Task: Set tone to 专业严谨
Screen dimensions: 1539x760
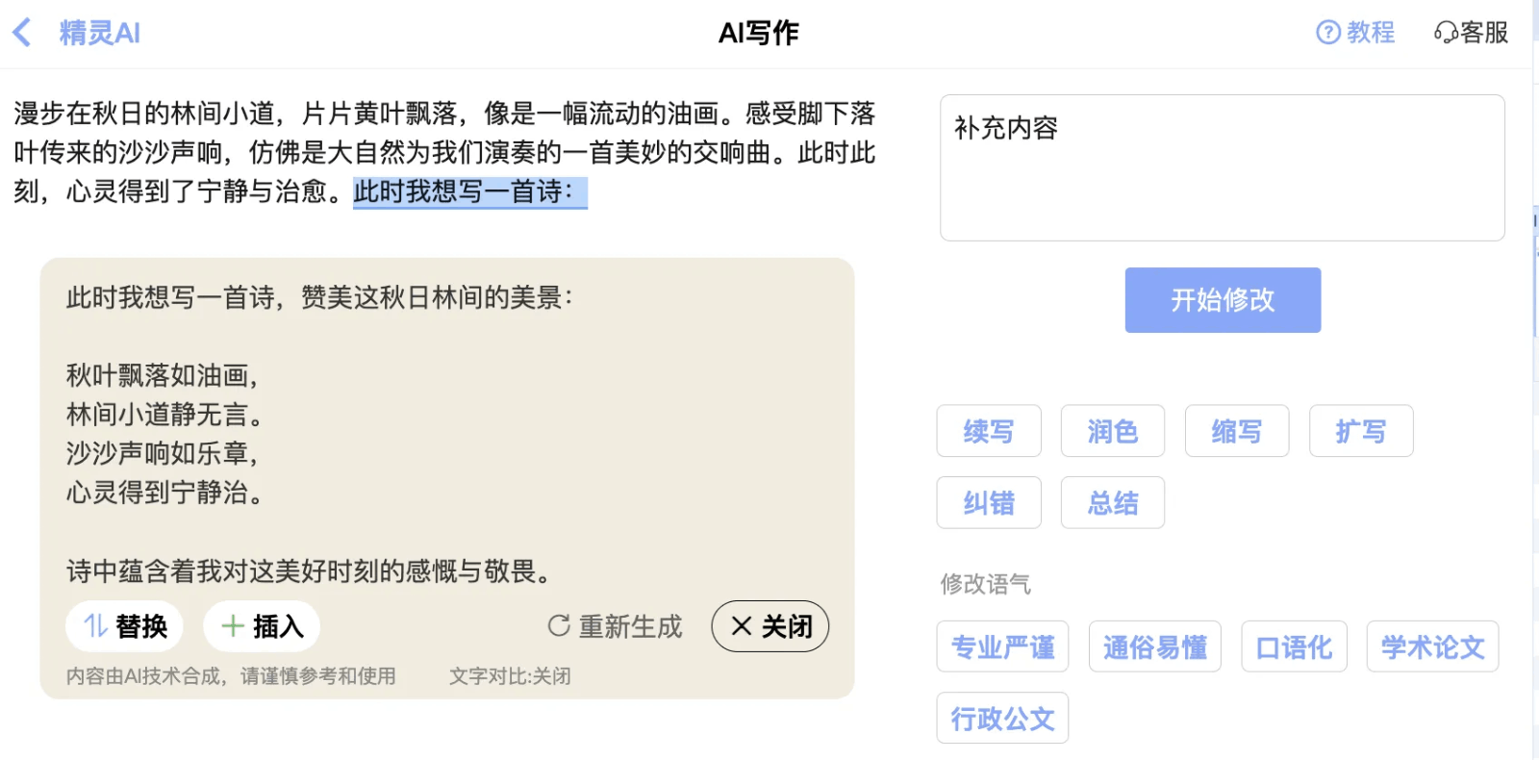Action: pos(1002,646)
